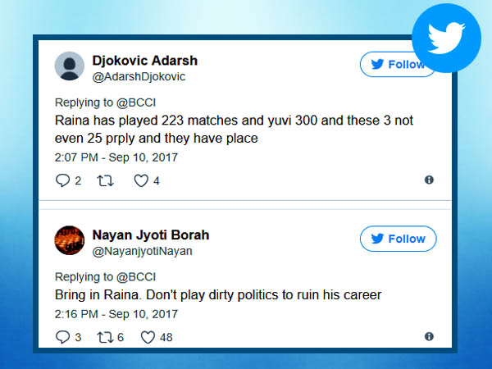
Task: Open Nayan Jyoti Borah's profile picture
Action: click(70, 240)
